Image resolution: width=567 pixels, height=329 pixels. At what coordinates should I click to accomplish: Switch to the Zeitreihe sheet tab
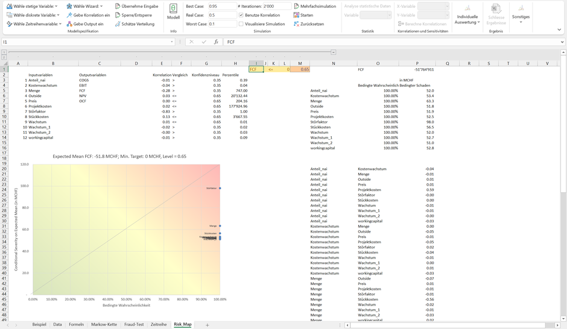click(159, 324)
